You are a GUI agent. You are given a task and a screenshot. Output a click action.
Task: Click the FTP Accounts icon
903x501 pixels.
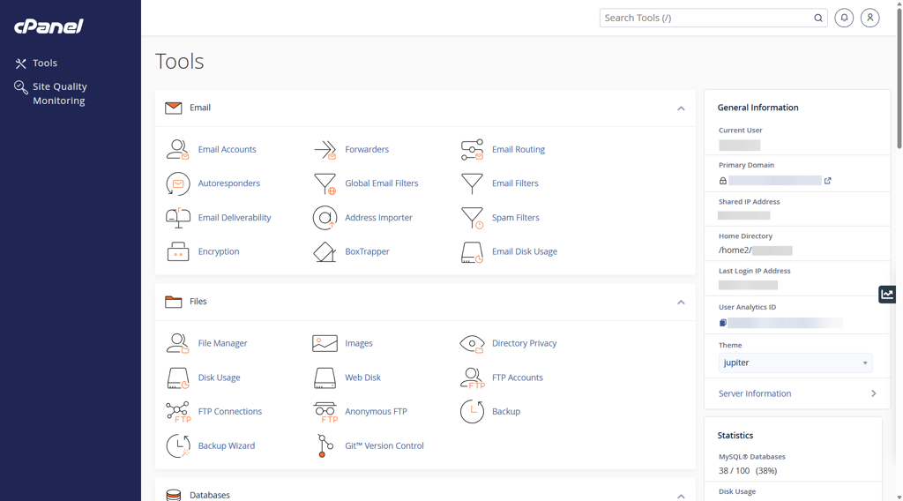pyautogui.click(x=472, y=378)
